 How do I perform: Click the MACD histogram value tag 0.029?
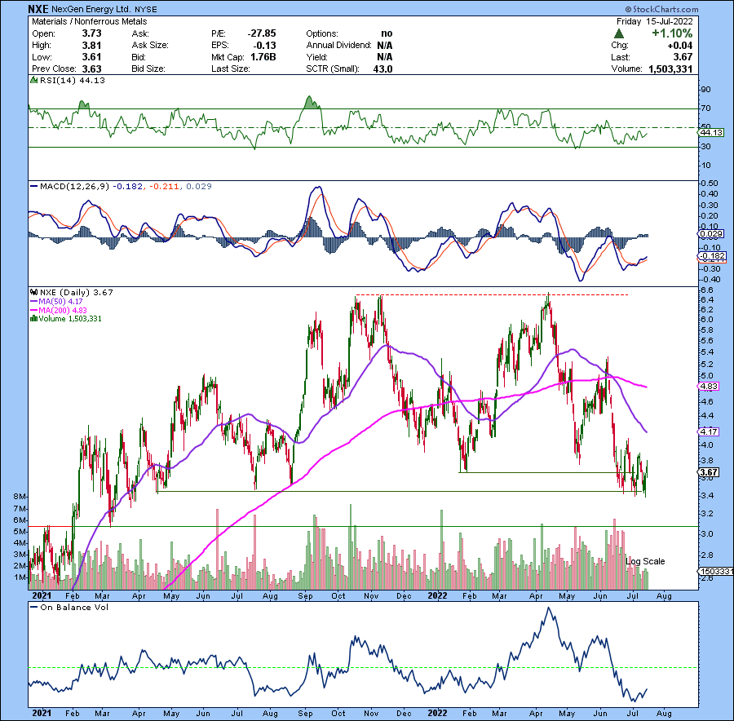click(712, 233)
